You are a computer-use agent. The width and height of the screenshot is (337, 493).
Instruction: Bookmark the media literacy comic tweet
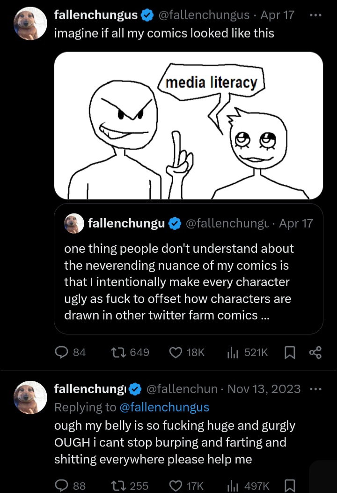click(x=288, y=352)
